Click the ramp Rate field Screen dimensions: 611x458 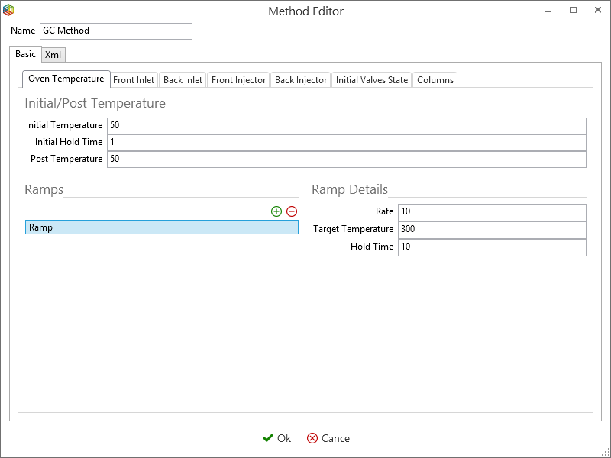coord(492,212)
